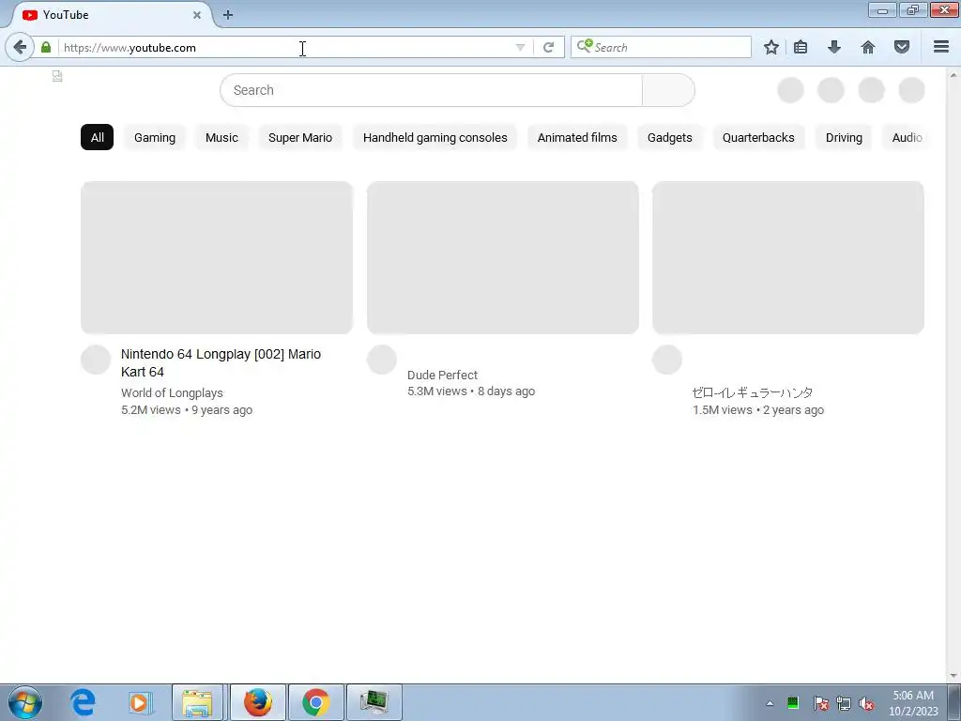Select the All filter chip
The height and width of the screenshot is (721, 961).
pos(97,137)
